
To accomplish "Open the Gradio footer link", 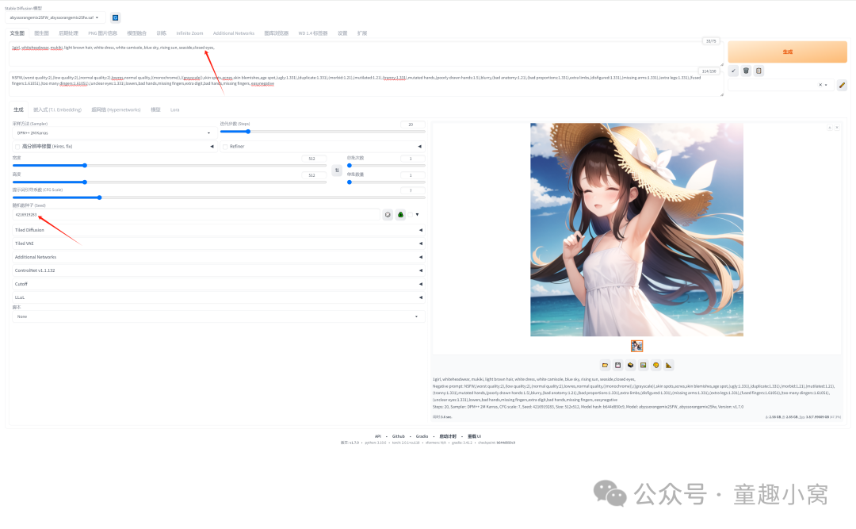I will pos(422,436).
